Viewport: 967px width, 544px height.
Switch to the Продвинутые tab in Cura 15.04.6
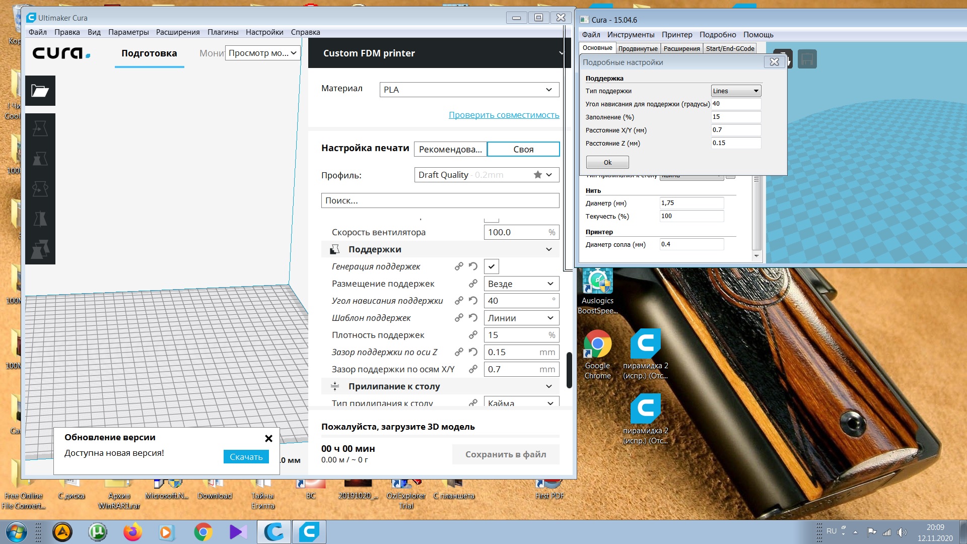click(638, 48)
